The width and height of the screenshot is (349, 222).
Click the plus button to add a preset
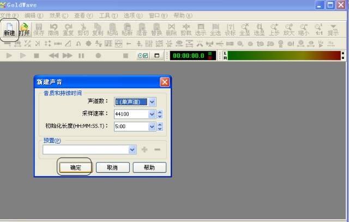pyautogui.click(x=145, y=149)
